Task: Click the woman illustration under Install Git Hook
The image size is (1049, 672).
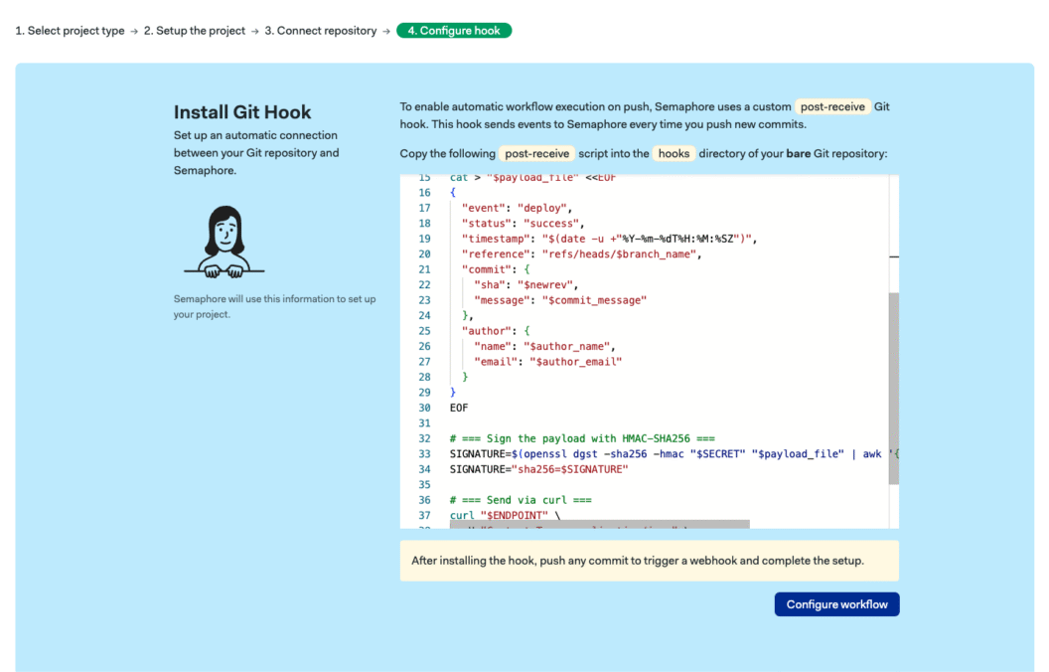Action: (x=225, y=243)
